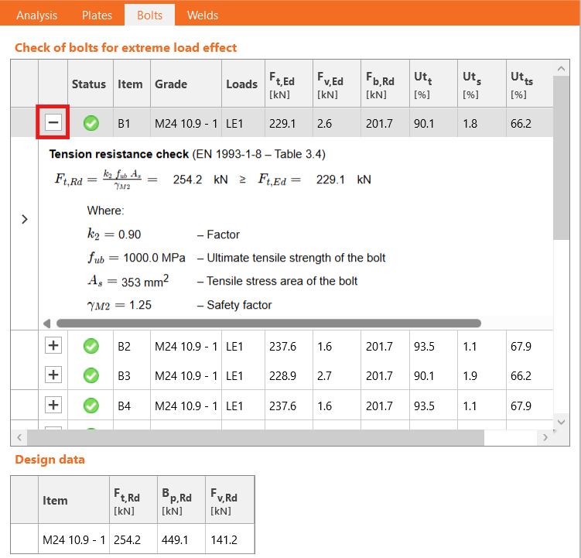Click the Status column header
The height and width of the screenshot is (558, 581).
[89, 84]
